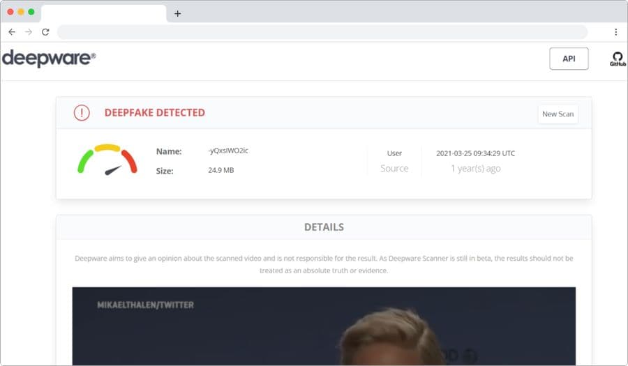Reload the page with the refresh icon

45,32
